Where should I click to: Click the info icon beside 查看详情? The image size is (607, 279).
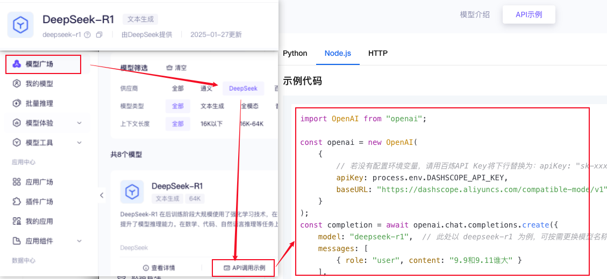146,268
